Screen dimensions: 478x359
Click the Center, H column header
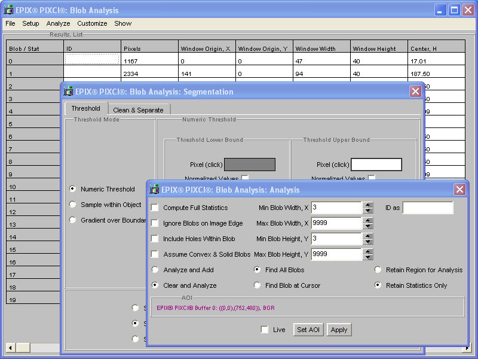click(x=437, y=47)
